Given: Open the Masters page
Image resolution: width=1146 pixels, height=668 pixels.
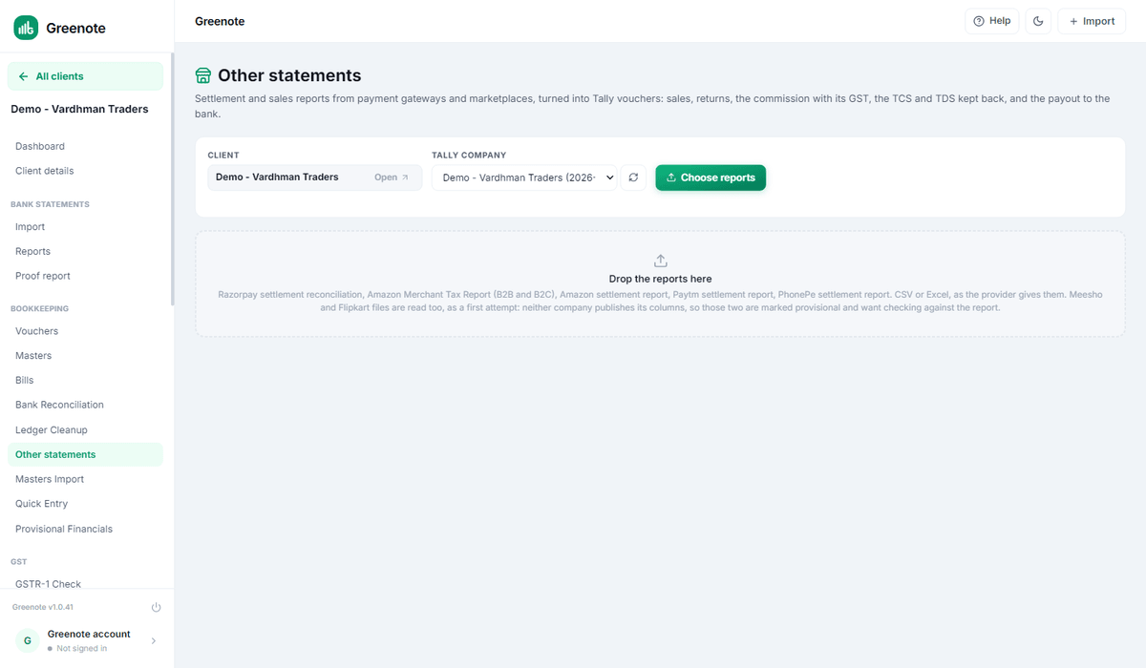Looking at the screenshot, I should [x=85, y=355].
